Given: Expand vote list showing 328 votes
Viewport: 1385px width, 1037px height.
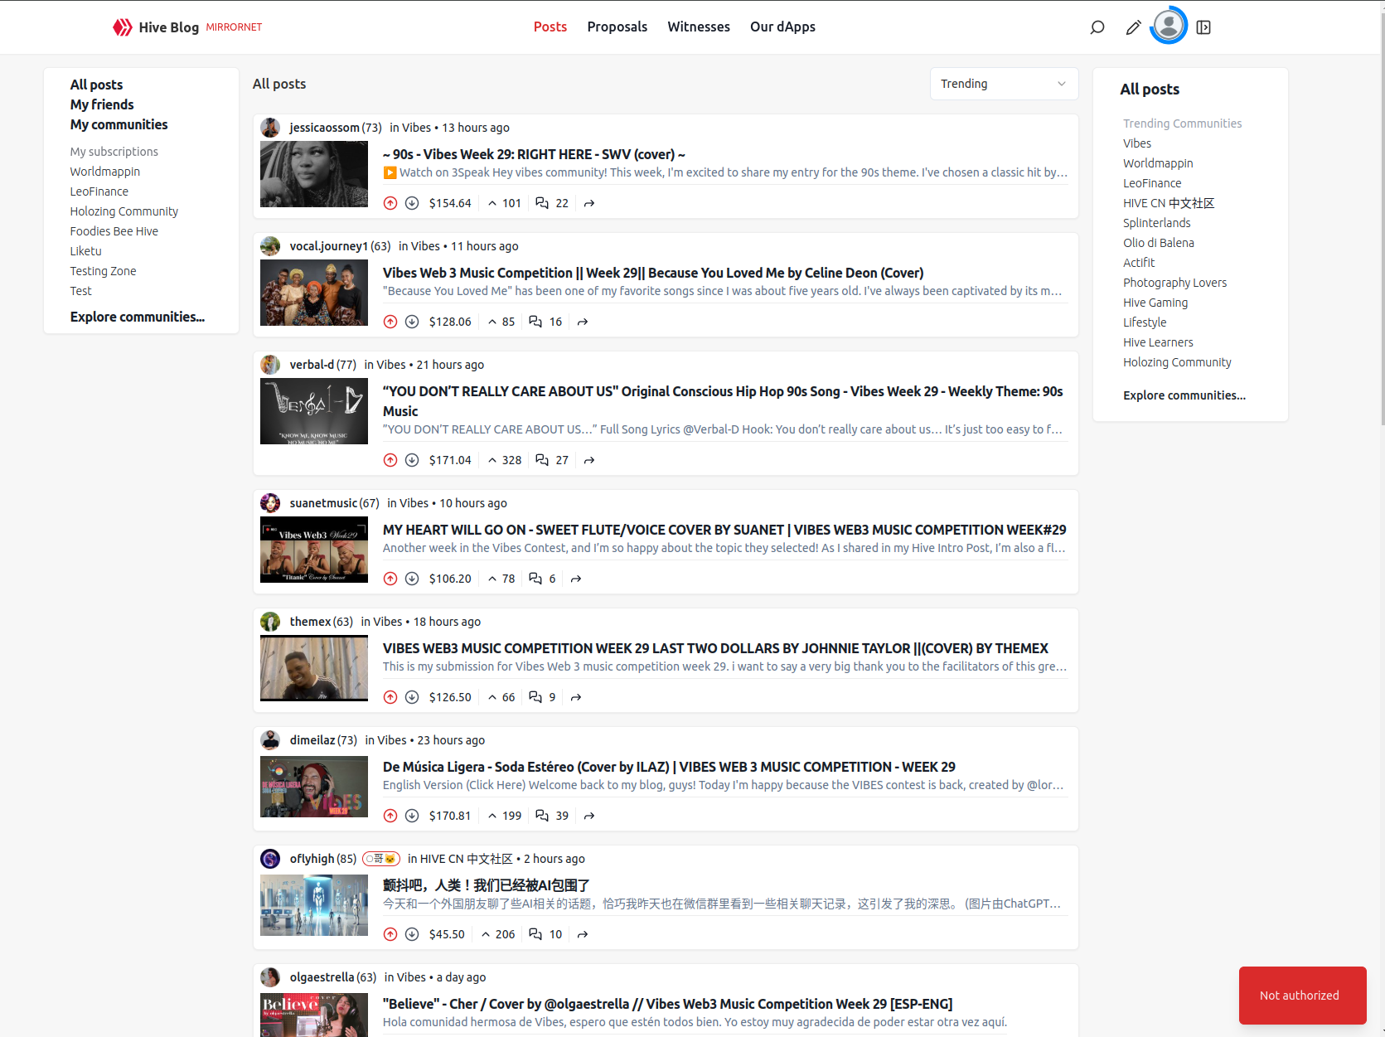Looking at the screenshot, I should (x=505, y=460).
